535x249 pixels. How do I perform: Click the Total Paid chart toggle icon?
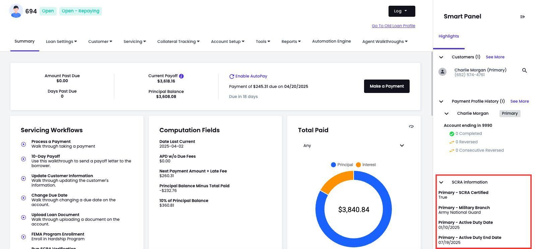pos(411,127)
